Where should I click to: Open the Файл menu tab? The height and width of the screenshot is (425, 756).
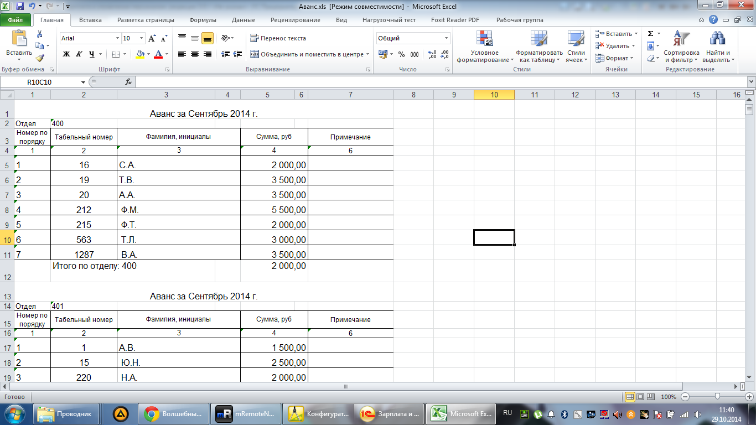[x=15, y=20]
